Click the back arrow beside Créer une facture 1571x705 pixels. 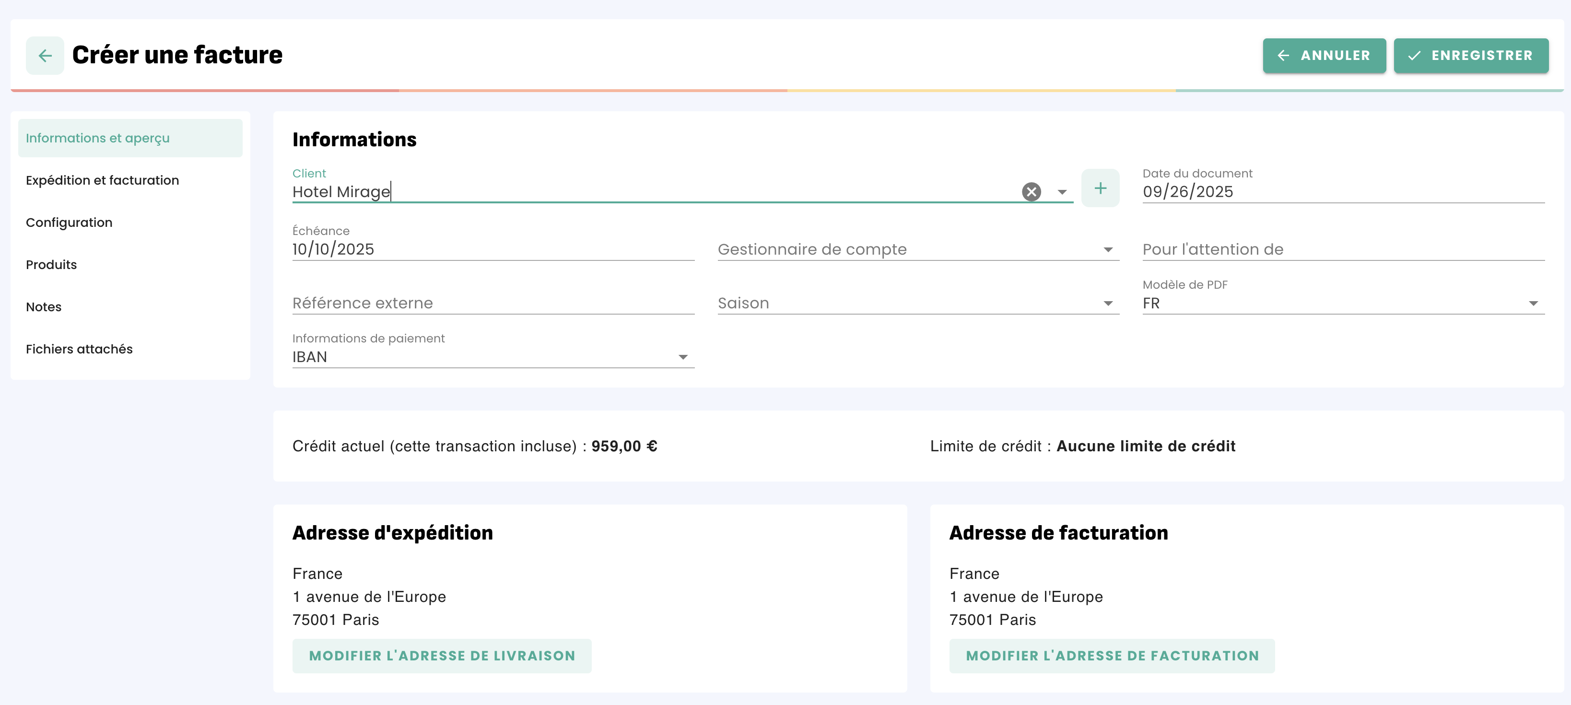click(45, 56)
